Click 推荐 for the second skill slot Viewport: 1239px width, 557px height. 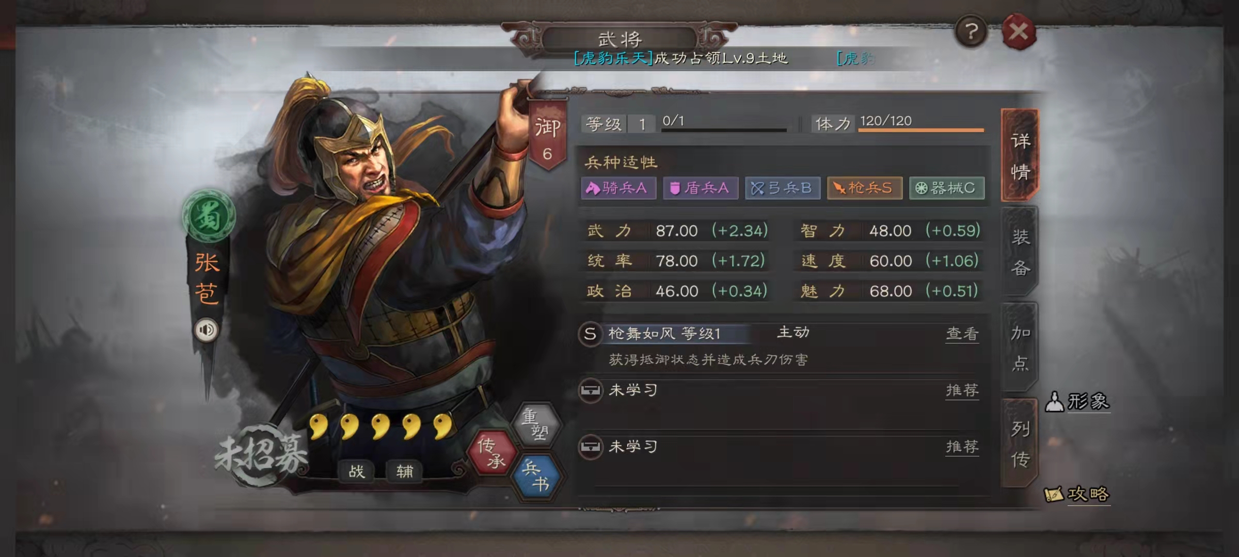[962, 390]
